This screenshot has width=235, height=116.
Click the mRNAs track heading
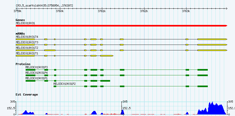(x=20, y=34)
